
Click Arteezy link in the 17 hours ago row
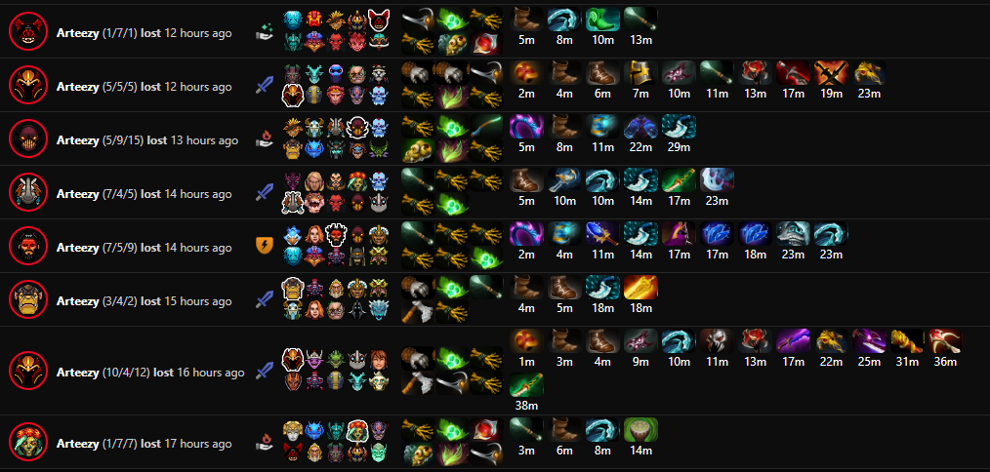[78, 444]
